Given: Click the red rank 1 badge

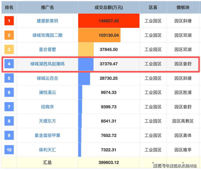Looking at the screenshot, I should point(9,21).
